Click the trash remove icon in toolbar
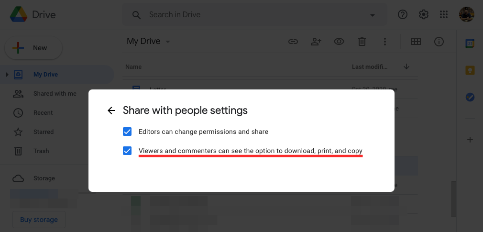The height and width of the screenshot is (232, 483). pos(362,42)
